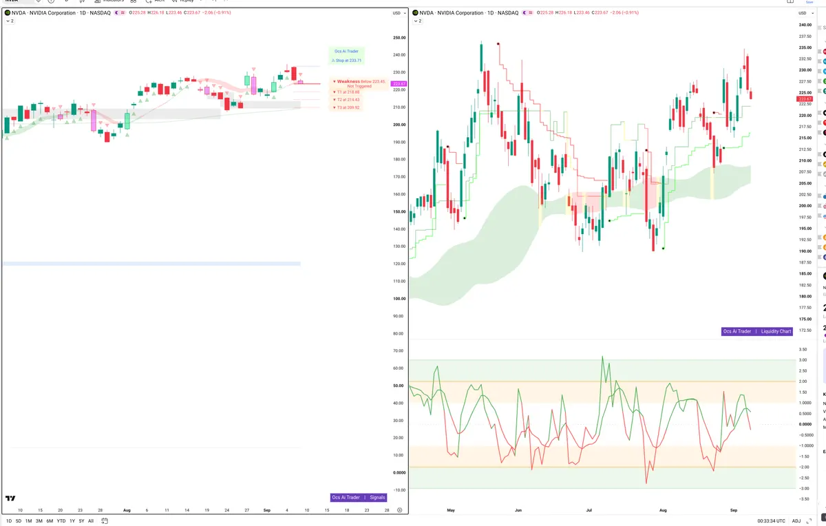Screen dimensions: 826x526
Task: Click NVDA logo in right chart title
Action: 416,12
